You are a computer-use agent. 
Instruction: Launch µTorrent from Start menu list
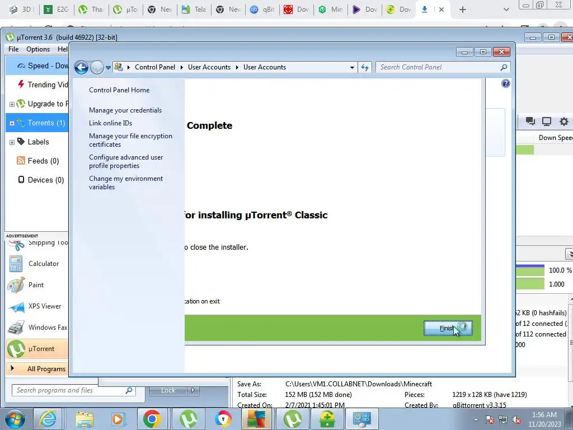(x=37, y=348)
